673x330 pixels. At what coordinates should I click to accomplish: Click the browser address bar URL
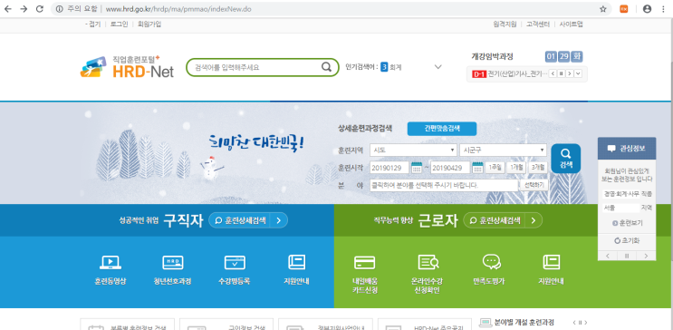[x=178, y=9]
